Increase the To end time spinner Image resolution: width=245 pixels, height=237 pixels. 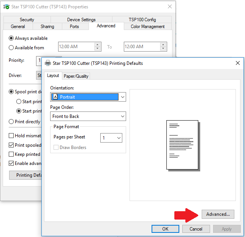coord(163,45)
